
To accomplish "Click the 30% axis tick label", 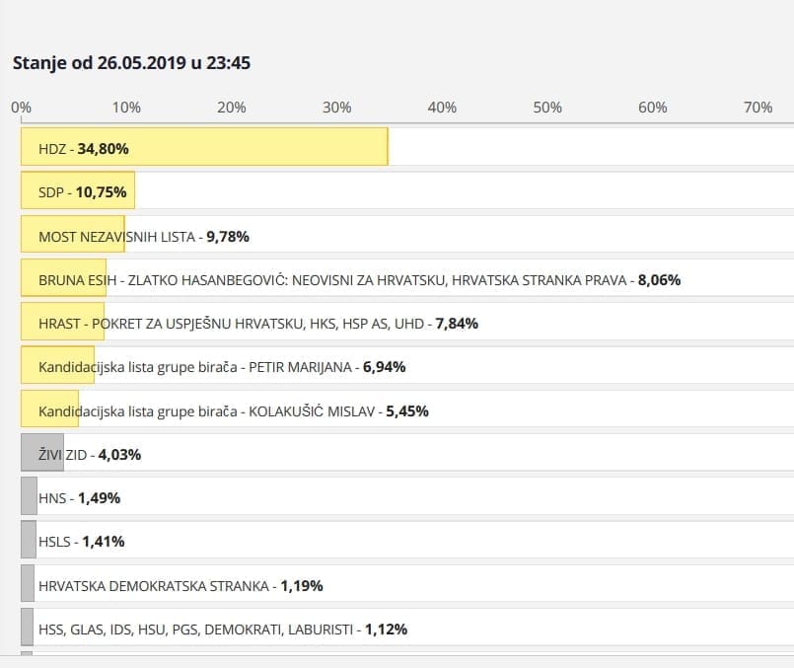I will click(x=336, y=107).
